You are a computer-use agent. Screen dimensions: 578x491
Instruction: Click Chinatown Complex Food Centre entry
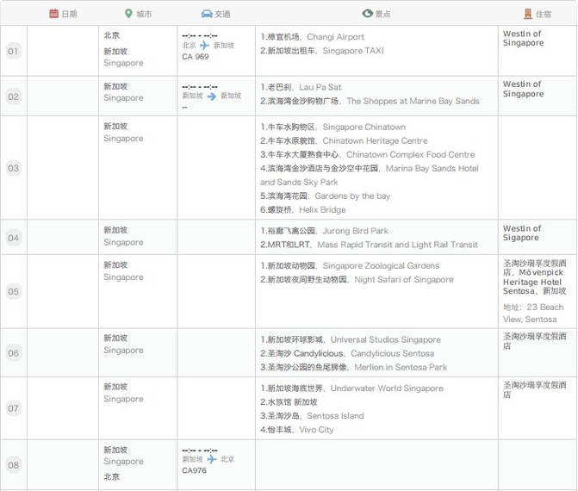368,154
